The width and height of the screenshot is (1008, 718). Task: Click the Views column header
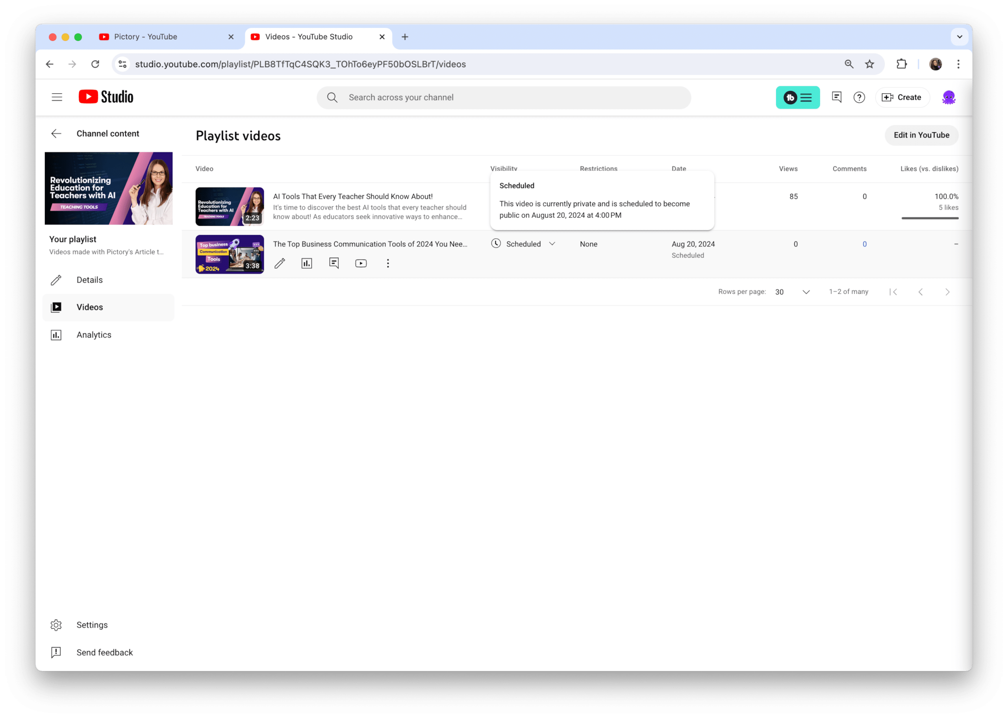coord(788,169)
